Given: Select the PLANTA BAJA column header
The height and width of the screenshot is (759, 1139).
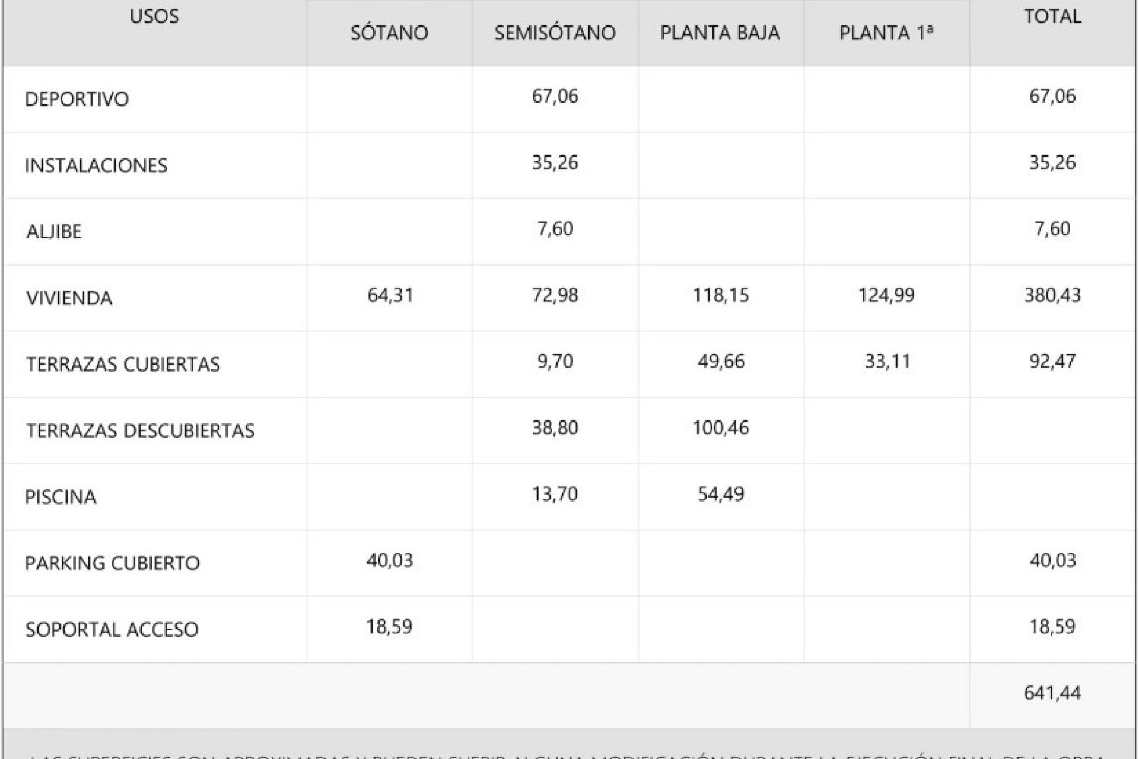Looking at the screenshot, I should (720, 33).
